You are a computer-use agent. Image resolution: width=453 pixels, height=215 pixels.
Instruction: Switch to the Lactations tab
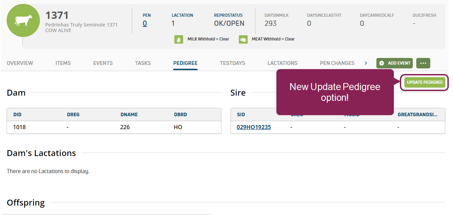tap(282, 63)
